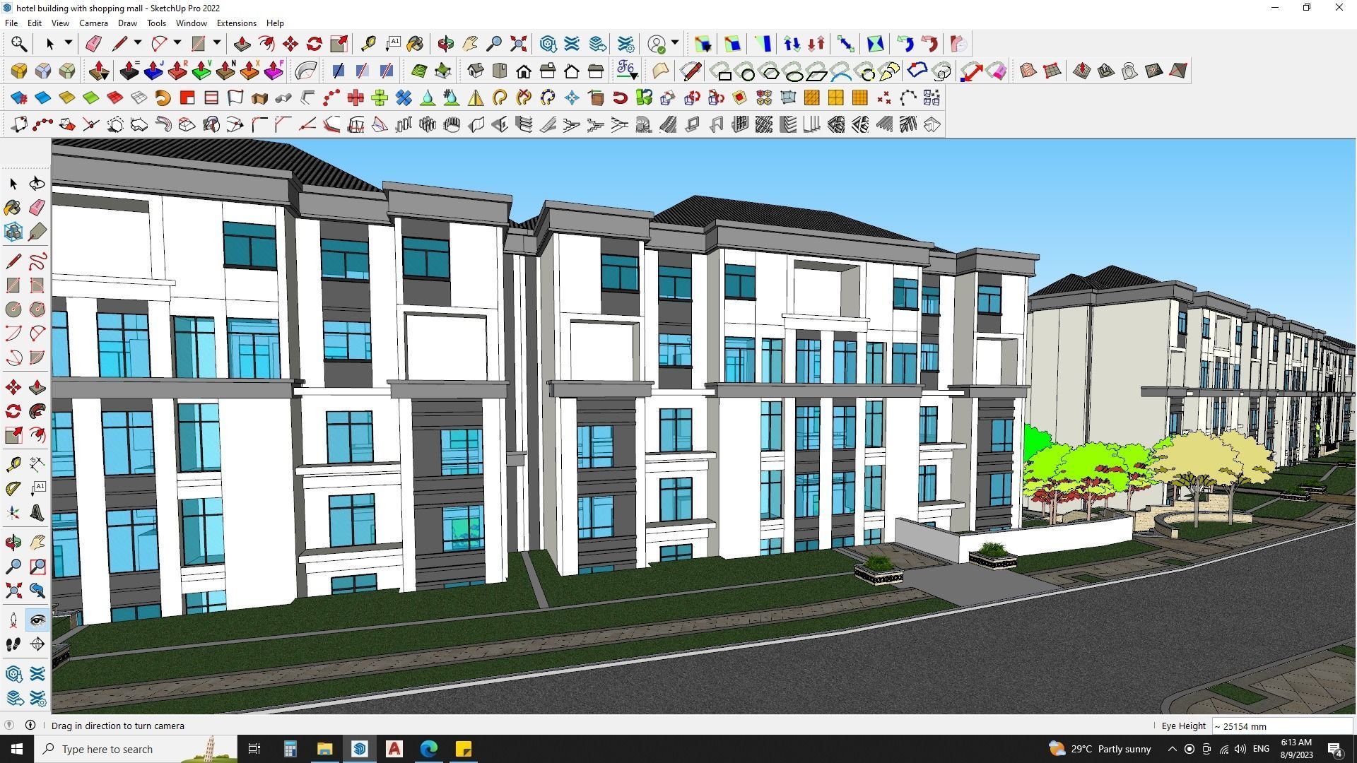Image resolution: width=1357 pixels, height=763 pixels.
Task: Select the Sandbox Flip Edge tool
Action: (1178, 71)
